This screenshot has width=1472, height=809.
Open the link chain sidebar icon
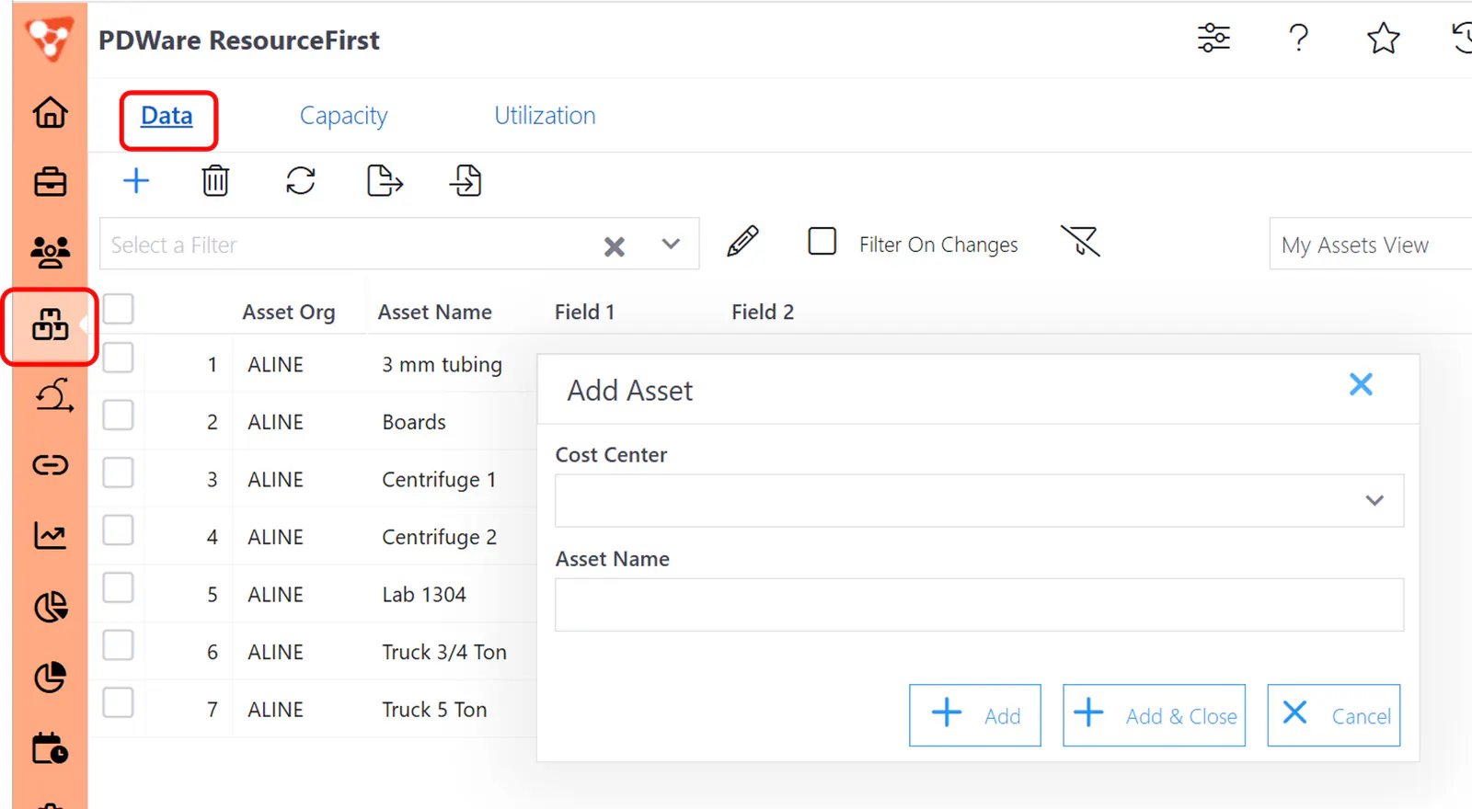(x=50, y=465)
